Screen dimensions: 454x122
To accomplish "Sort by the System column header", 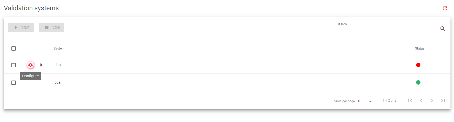I will [59, 48].
